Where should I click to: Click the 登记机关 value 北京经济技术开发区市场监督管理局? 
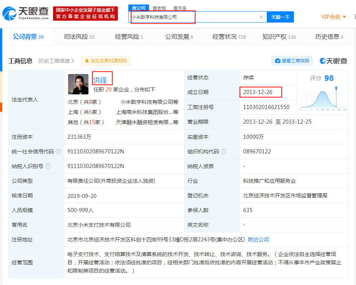pos(285,196)
